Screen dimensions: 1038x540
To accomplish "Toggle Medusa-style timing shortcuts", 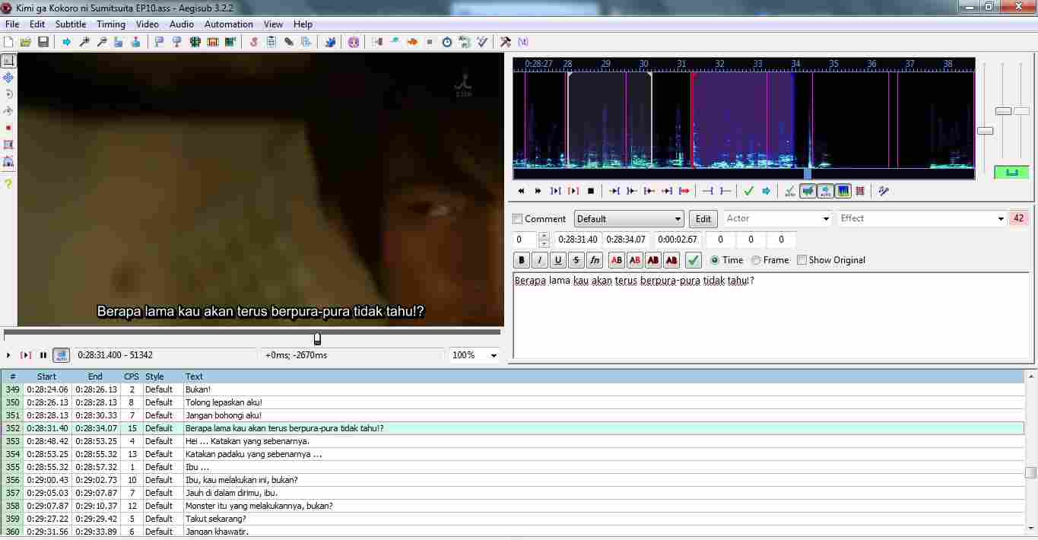I will click(x=860, y=191).
